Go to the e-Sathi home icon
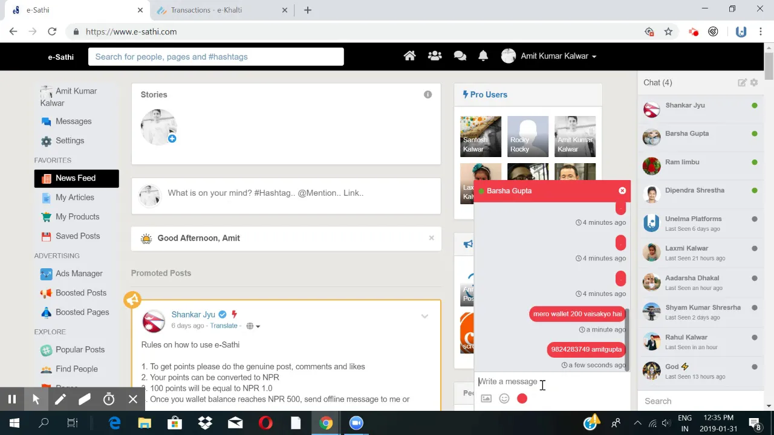 click(x=409, y=56)
